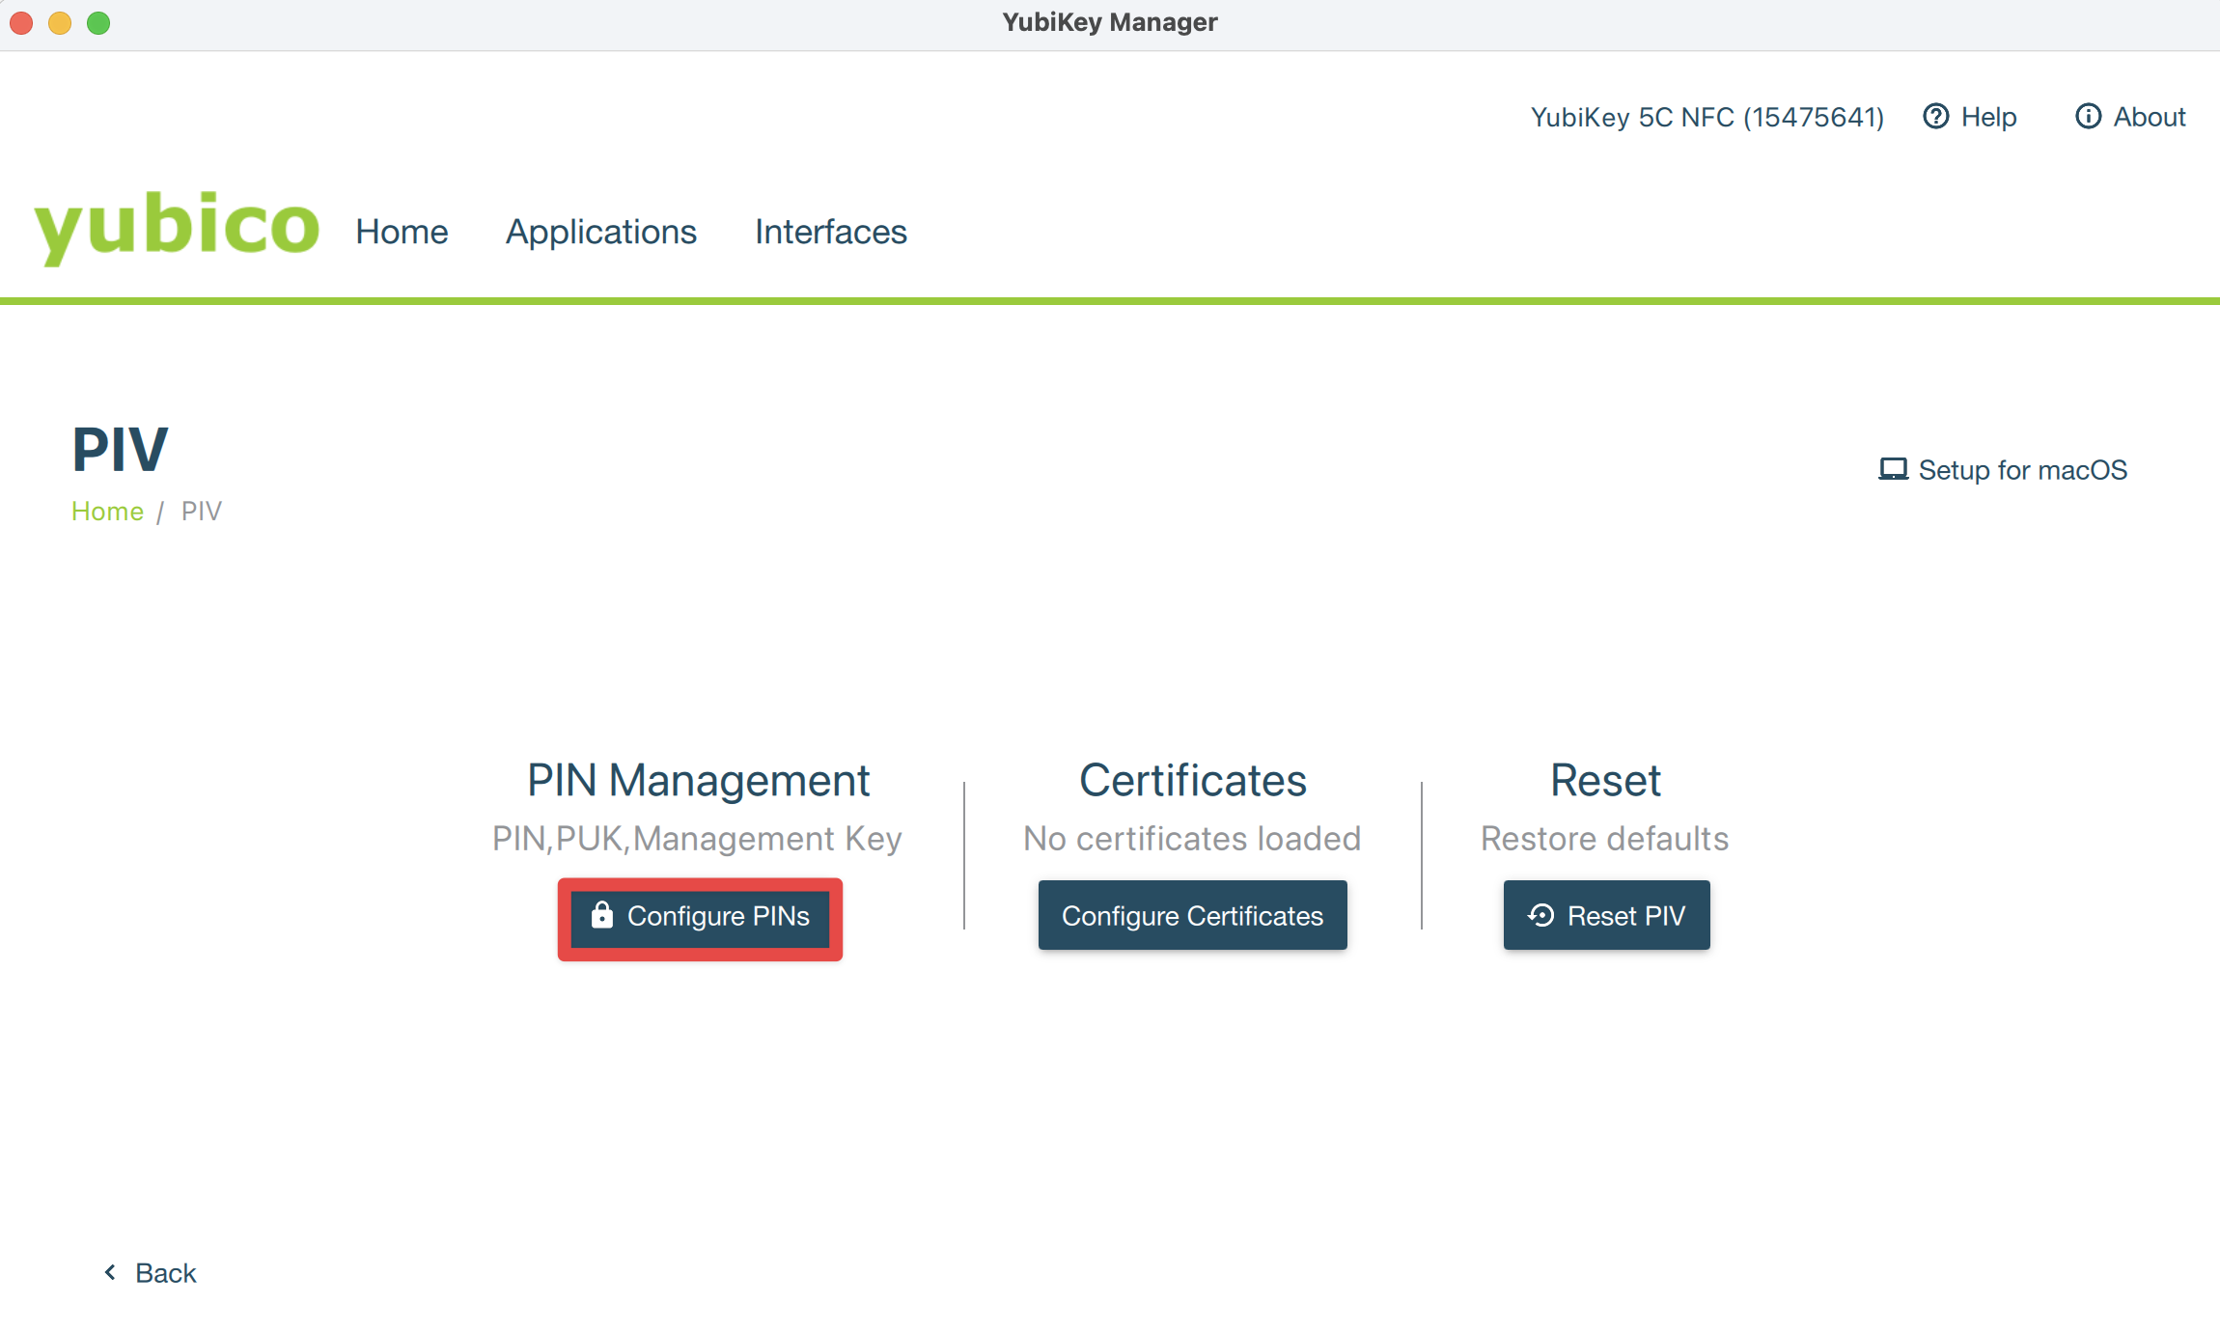The width and height of the screenshot is (2220, 1332).
Task: Click the laptop icon beside Setup for macOS
Action: pos(1893,469)
